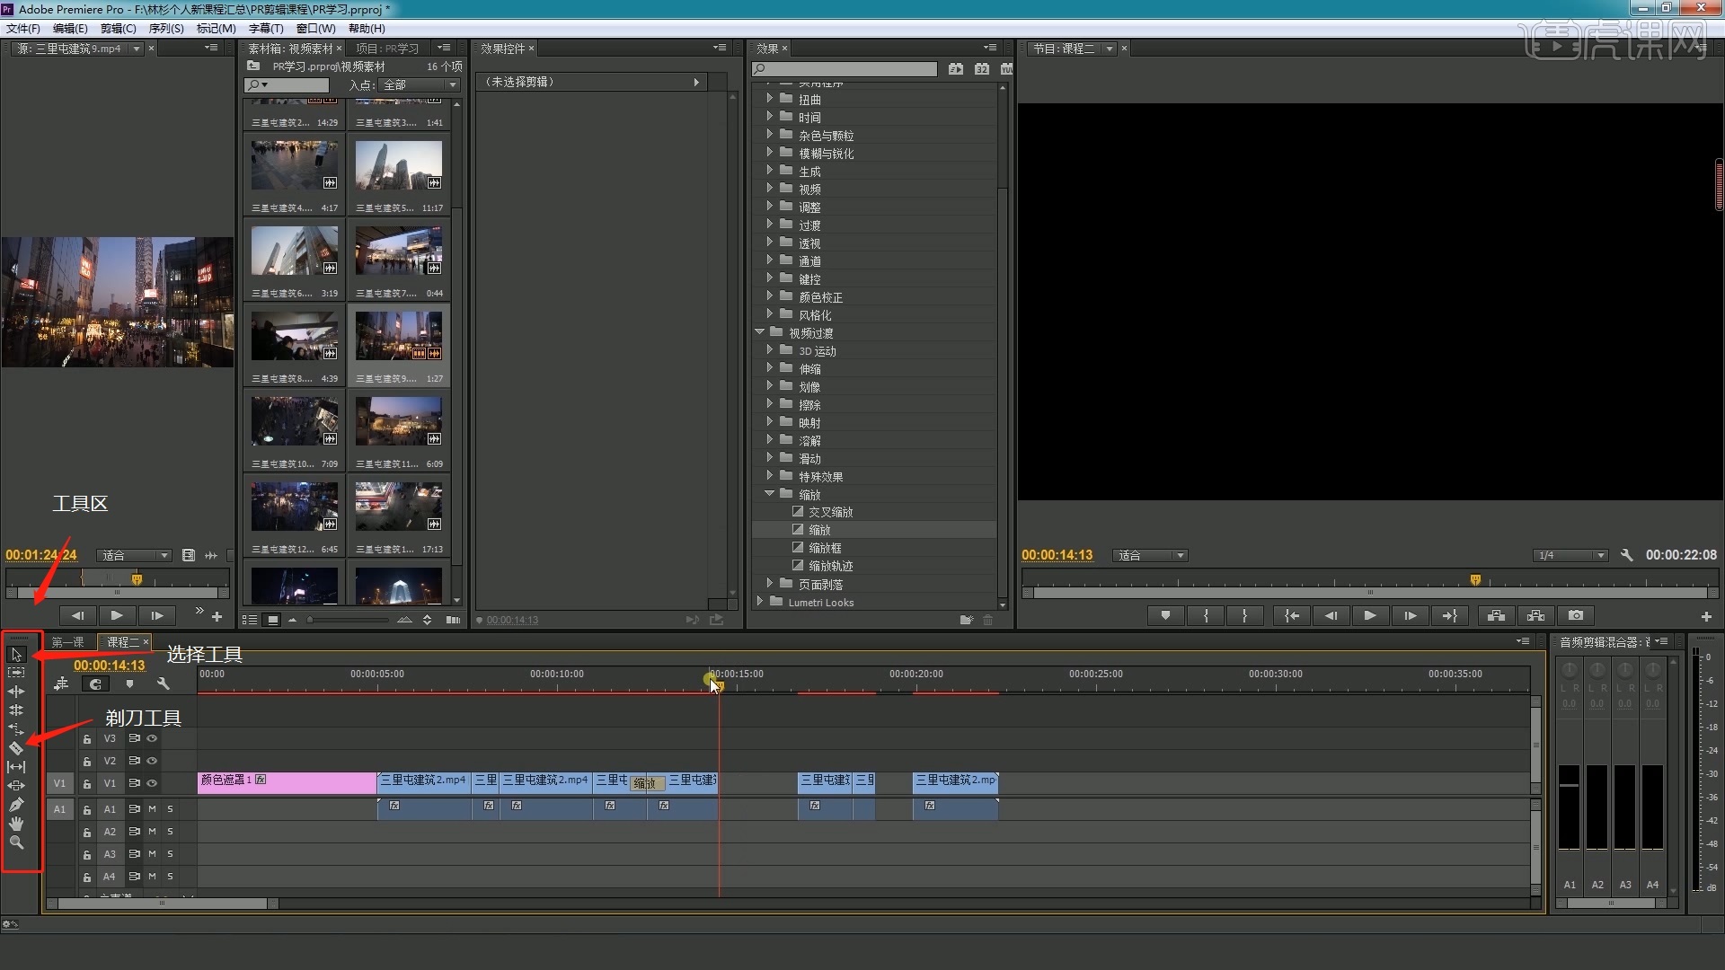1725x970 pixels.
Task: Expand the 溶解 transitions folder
Action: coord(770,440)
